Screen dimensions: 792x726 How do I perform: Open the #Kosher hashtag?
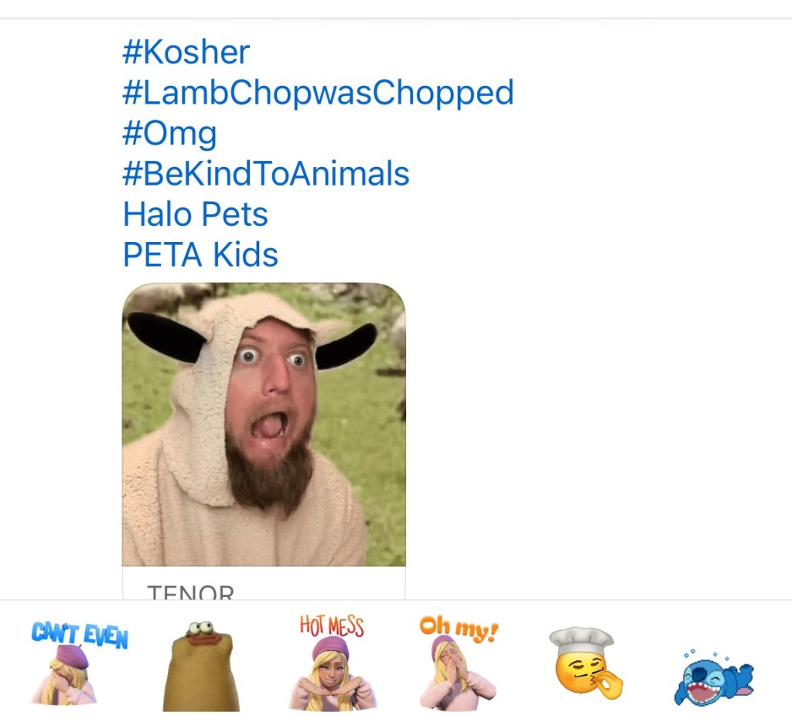(186, 53)
